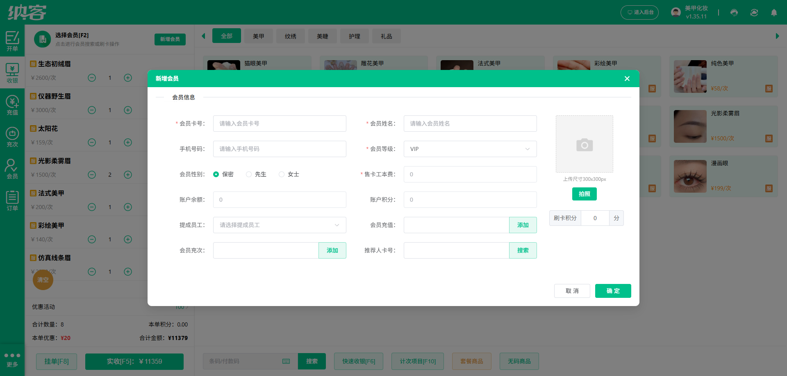
Task: Switch to 礼品 category tab
Action: pos(387,36)
